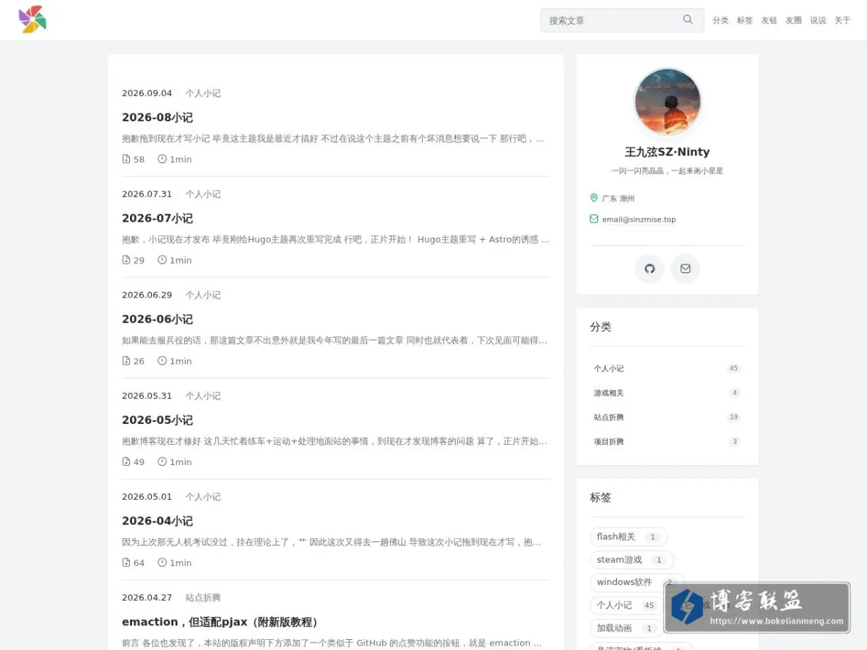
Task: Select 站点折腾 category in sidebar
Action: coord(668,417)
